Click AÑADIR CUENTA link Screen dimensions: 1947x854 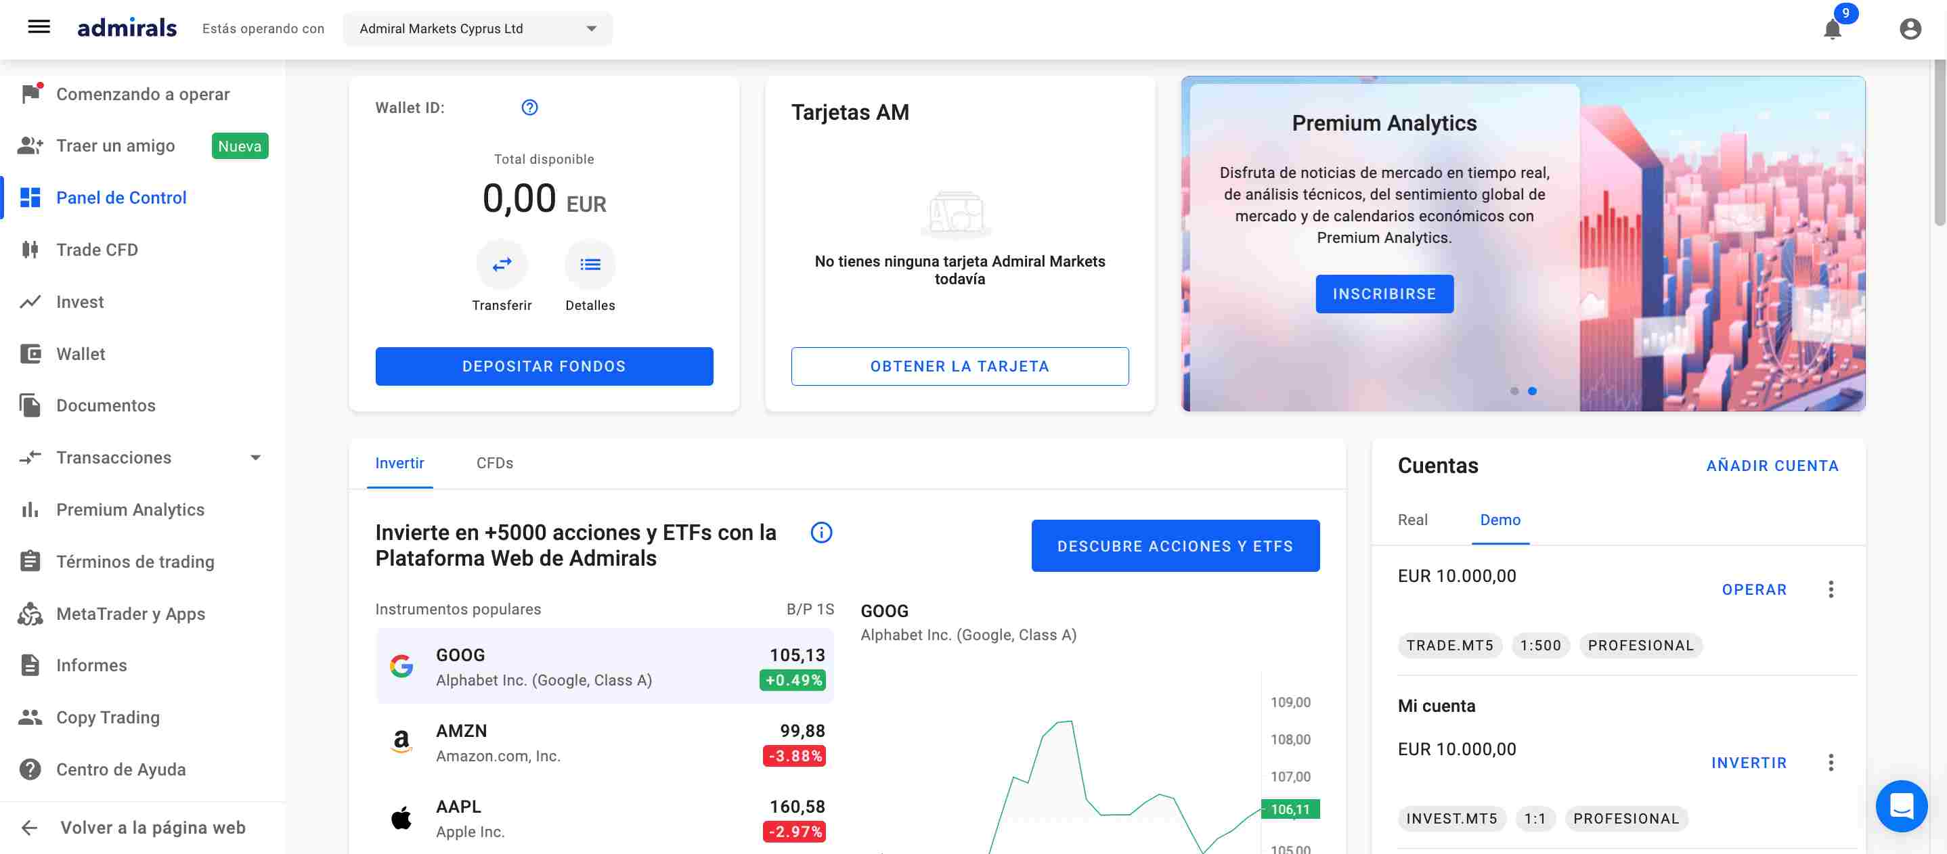tap(1772, 466)
